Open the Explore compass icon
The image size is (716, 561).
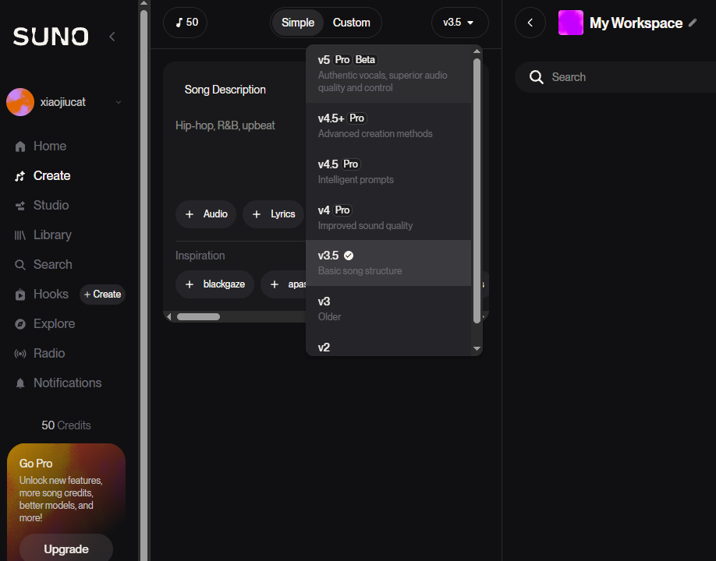tap(20, 324)
